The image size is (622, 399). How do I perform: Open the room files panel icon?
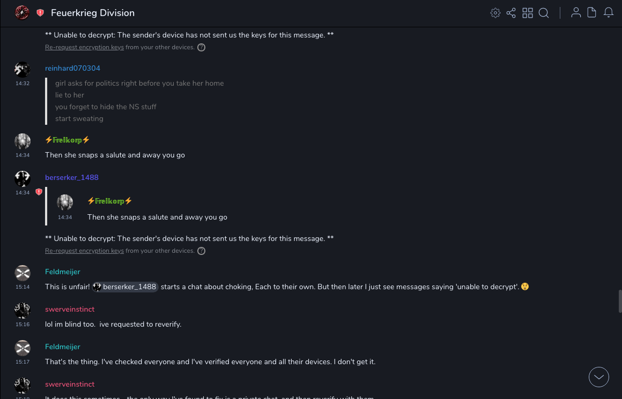(x=592, y=13)
